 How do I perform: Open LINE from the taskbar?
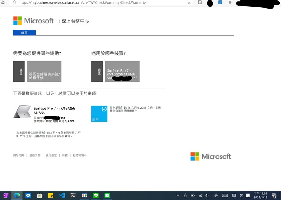96,195
